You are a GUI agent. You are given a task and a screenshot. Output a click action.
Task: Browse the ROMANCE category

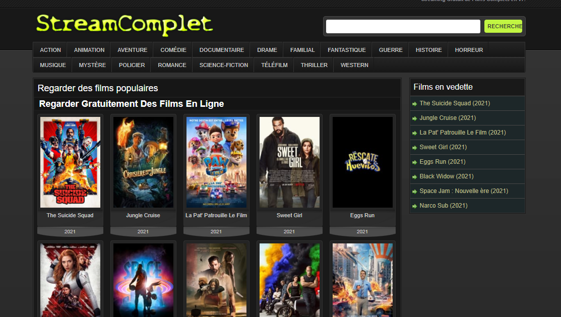172,65
